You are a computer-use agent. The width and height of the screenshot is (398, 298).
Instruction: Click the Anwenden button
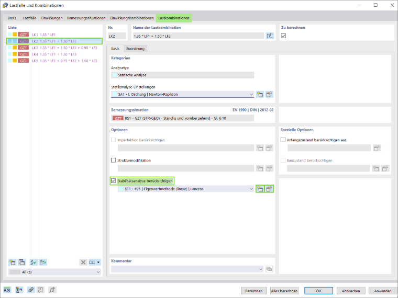382,291
